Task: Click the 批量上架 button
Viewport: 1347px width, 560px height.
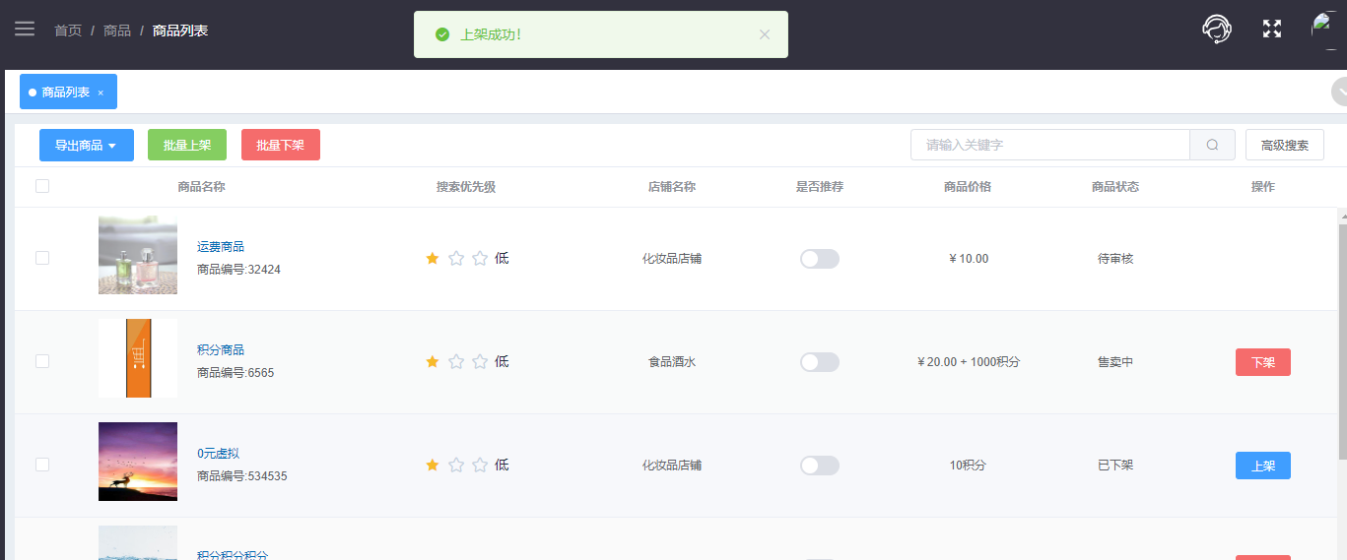Action: (187, 145)
